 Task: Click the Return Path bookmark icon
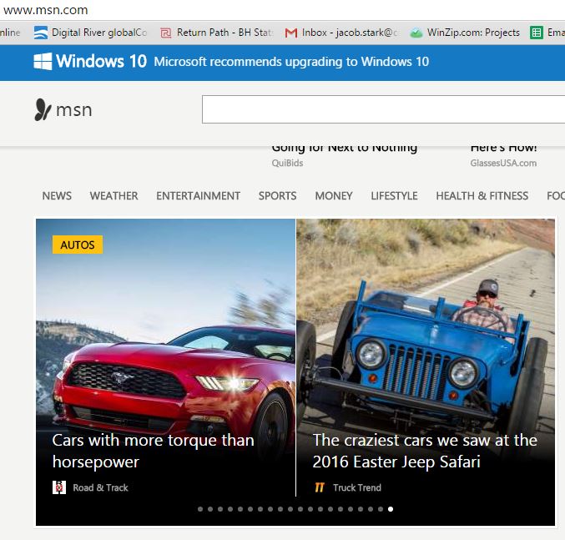pyautogui.click(x=166, y=33)
